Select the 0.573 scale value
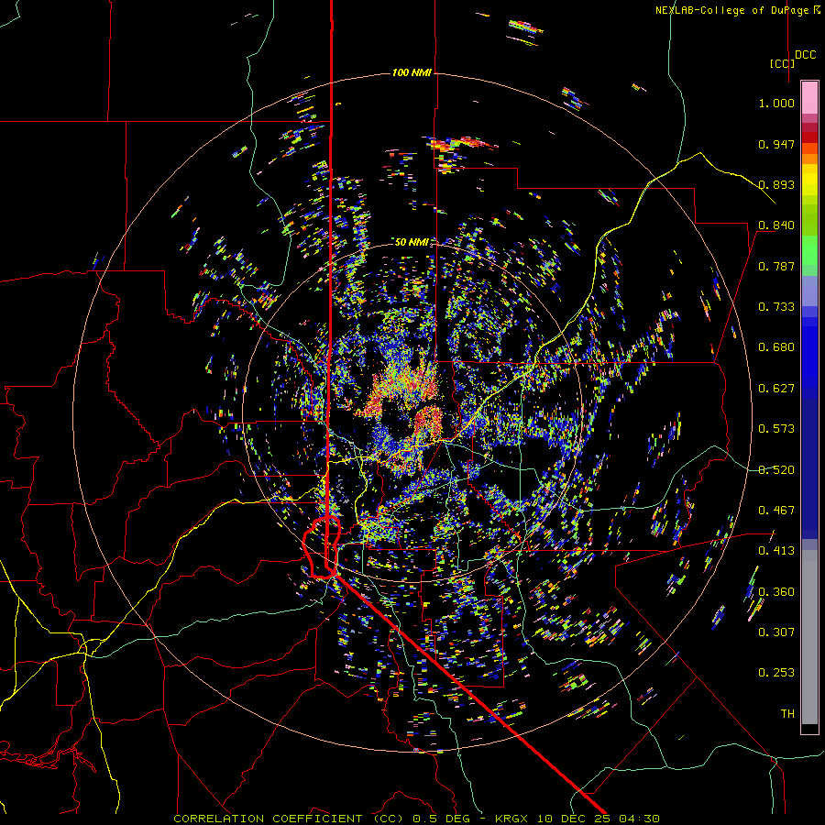Screen dimensions: 825x825 click(776, 429)
